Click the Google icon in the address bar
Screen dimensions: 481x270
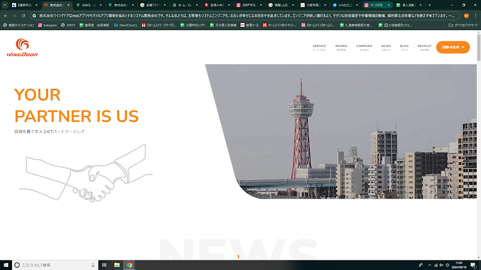pyautogui.click(x=34, y=16)
